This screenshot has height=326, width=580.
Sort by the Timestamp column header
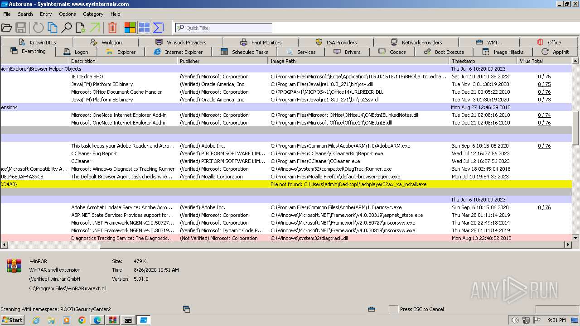click(483, 61)
